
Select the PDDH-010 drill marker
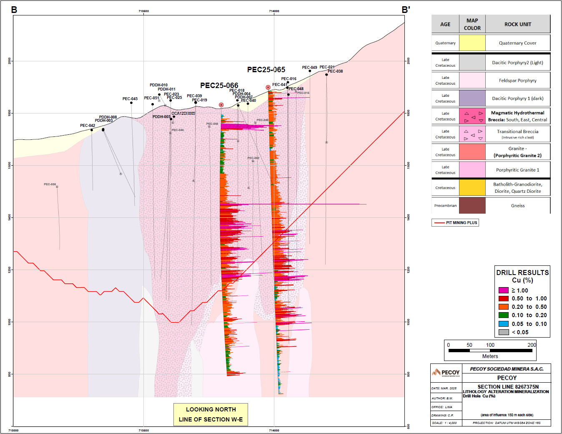(x=159, y=94)
